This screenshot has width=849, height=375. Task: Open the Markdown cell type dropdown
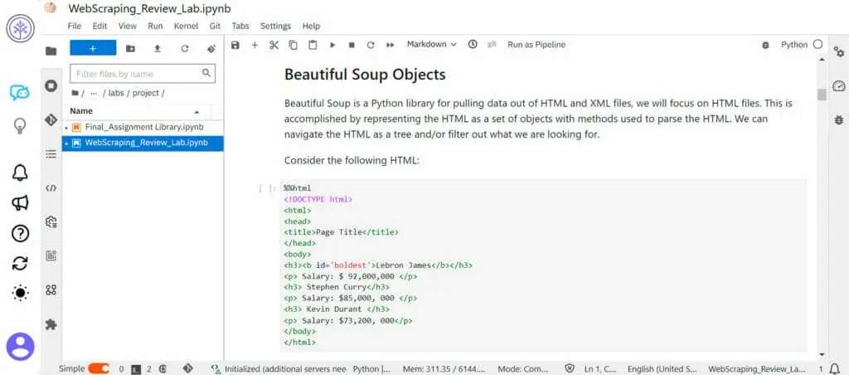point(431,45)
